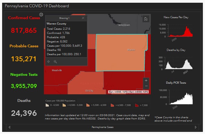Close the Warren County info popup
Image resolution: width=205 pixels, height=134 pixels.
83,18
